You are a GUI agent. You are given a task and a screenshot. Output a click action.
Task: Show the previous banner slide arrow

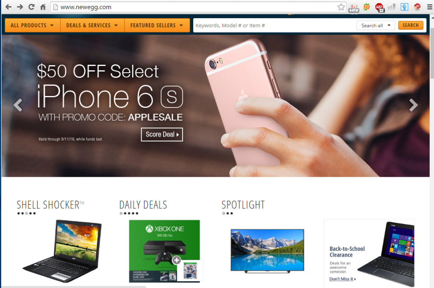point(18,105)
